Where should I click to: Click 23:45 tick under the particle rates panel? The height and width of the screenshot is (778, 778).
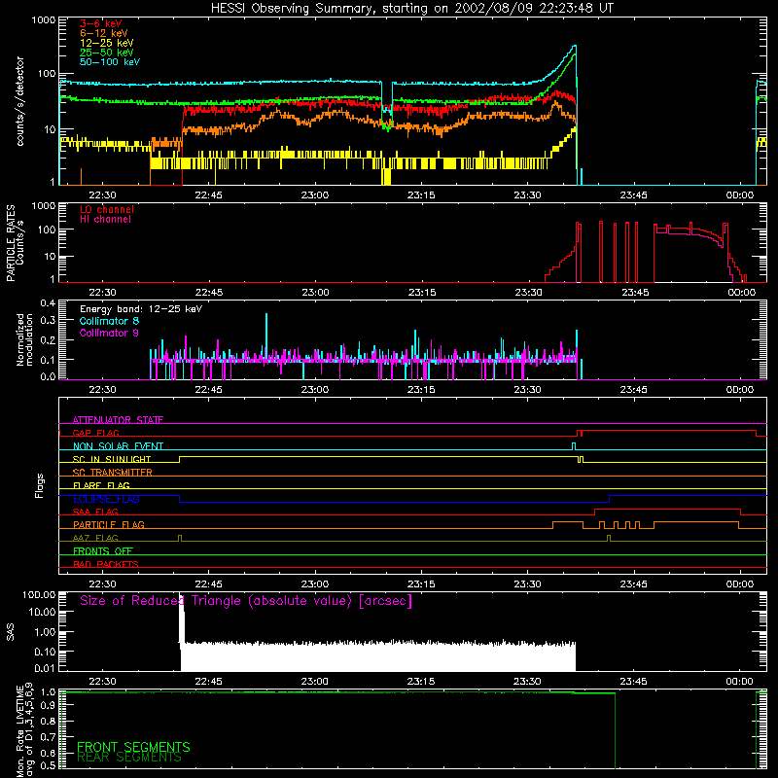click(635, 293)
